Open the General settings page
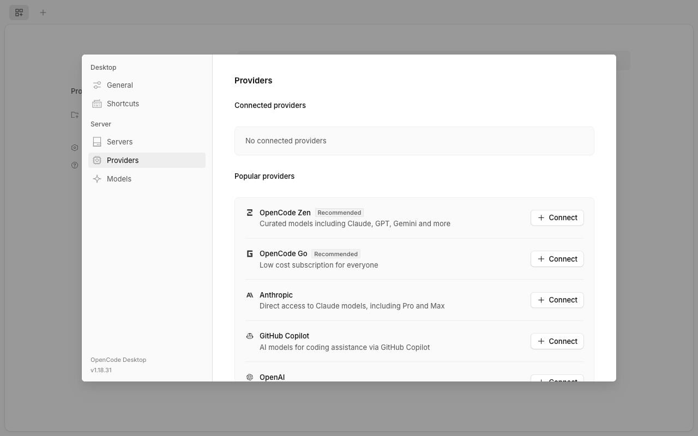The width and height of the screenshot is (698, 436). [x=147, y=85]
